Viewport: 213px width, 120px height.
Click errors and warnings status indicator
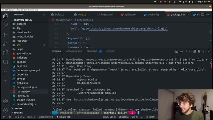[x=19, y=117]
